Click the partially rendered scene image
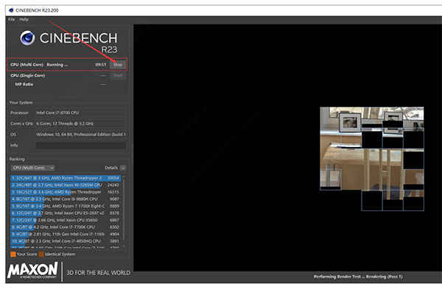The width and height of the screenshot is (442, 292). 372,159
